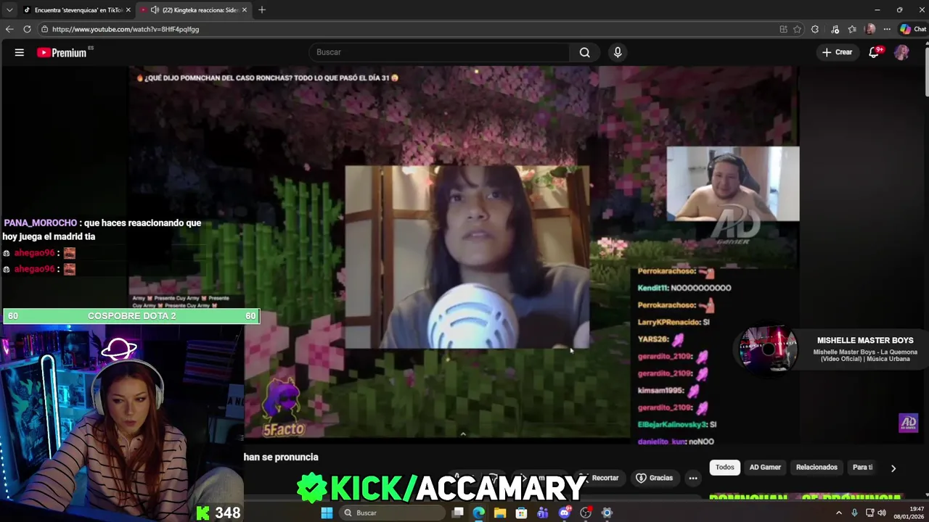
Task: Open the browser extensions puzzle icon
Action: pyautogui.click(x=815, y=29)
